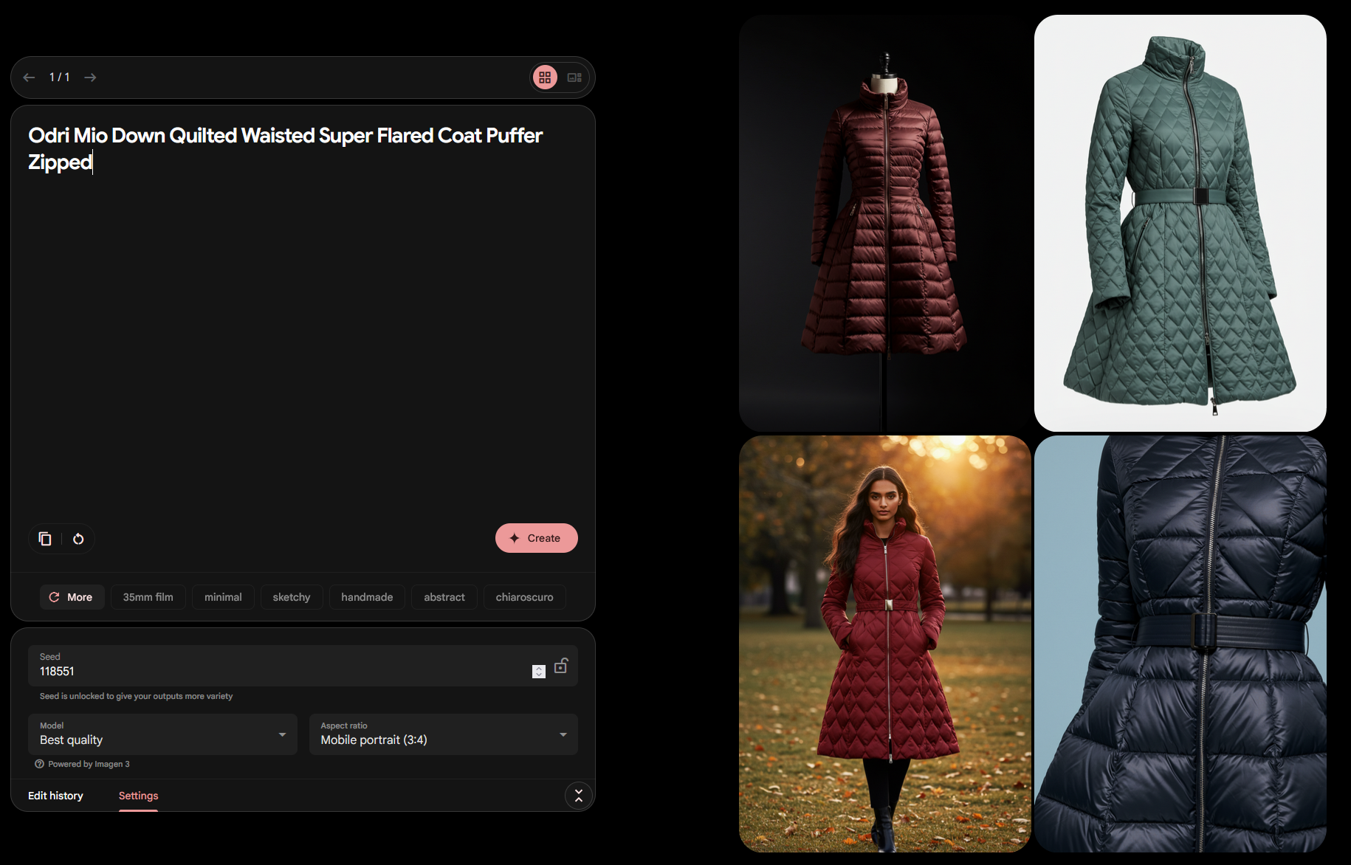Open the Aspect ratio dropdown
Viewport: 1351px width, 865px height.
444,734
